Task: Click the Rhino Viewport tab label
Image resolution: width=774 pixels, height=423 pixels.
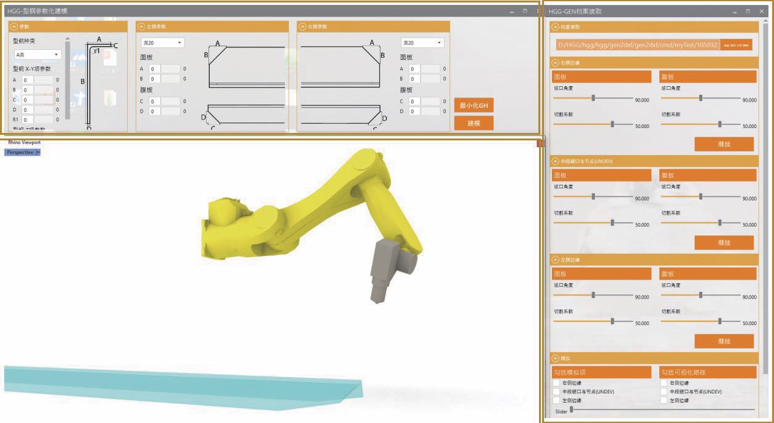Action: (x=24, y=142)
